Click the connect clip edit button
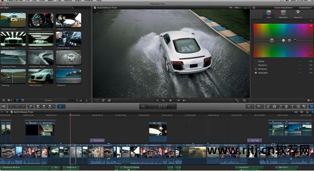The height and width of the screenshot is (171, 314). [x=38, y=107]
